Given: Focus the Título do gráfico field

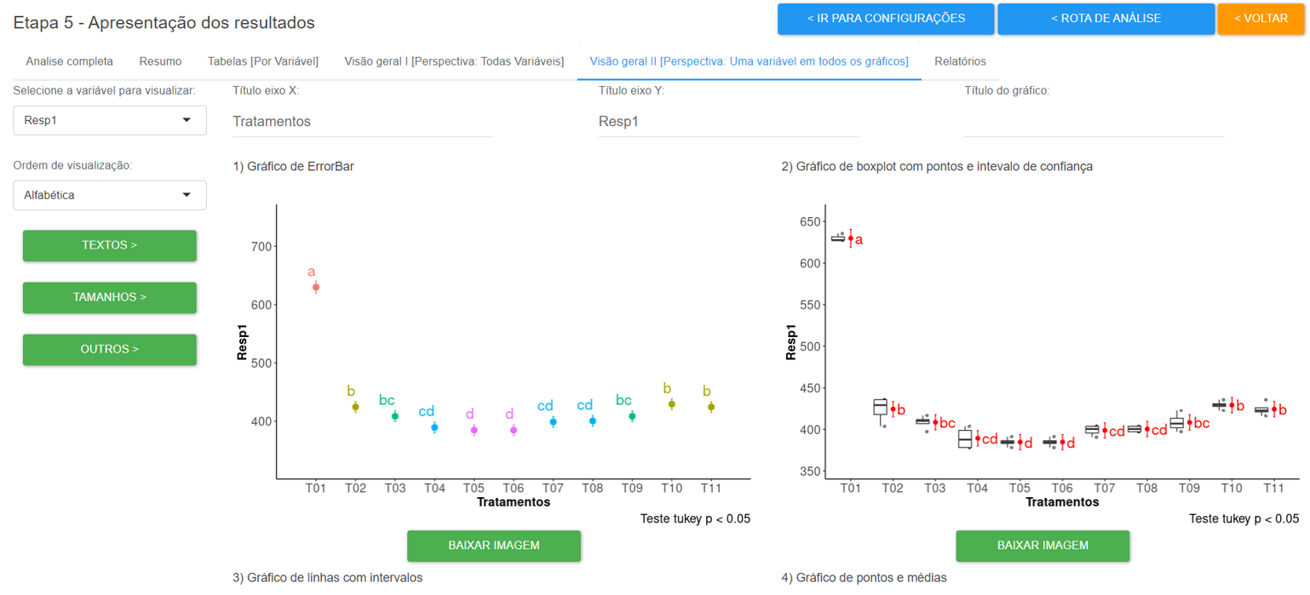Looking at the screenshot, I should (1094, 122).
